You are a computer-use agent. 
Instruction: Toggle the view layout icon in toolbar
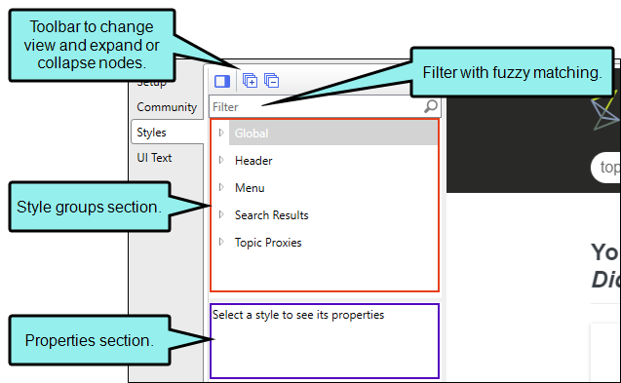tap(222, 81)
